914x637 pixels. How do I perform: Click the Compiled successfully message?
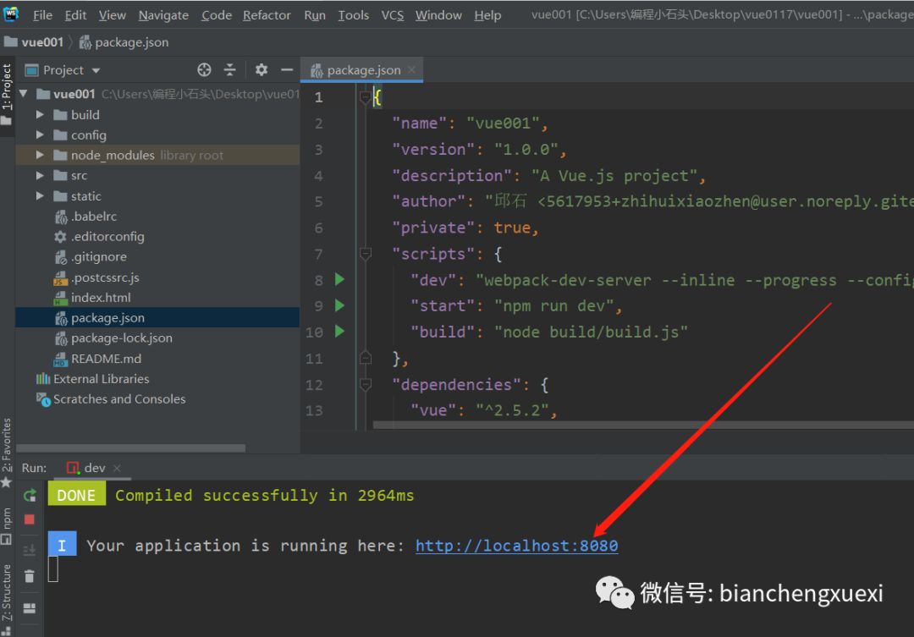click(265, 496)
